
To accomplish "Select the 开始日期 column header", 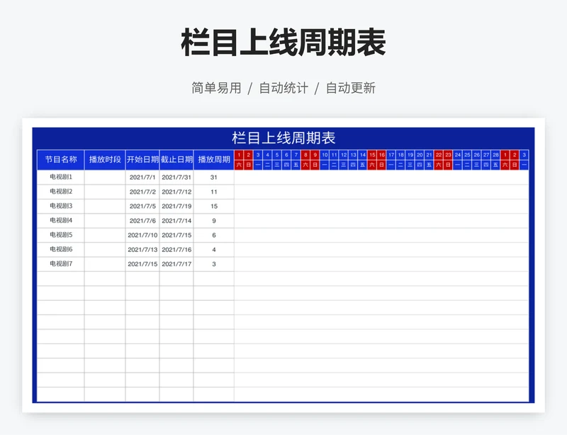I will 142,160.
